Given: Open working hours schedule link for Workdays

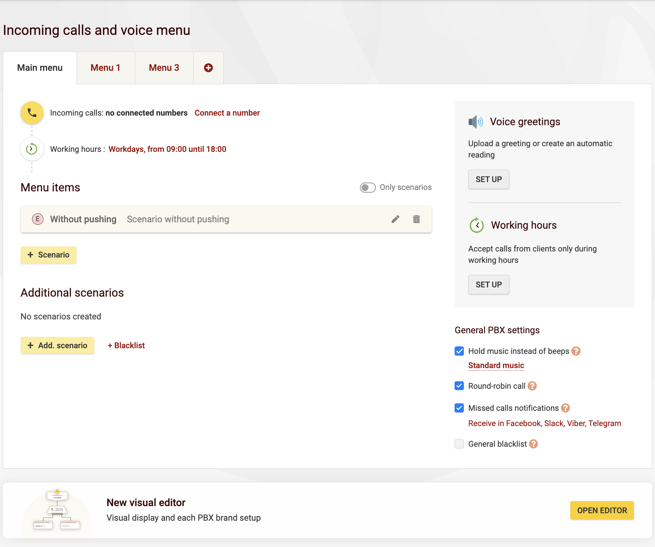Looking at the screenshot, I should [x=167, y=149].
